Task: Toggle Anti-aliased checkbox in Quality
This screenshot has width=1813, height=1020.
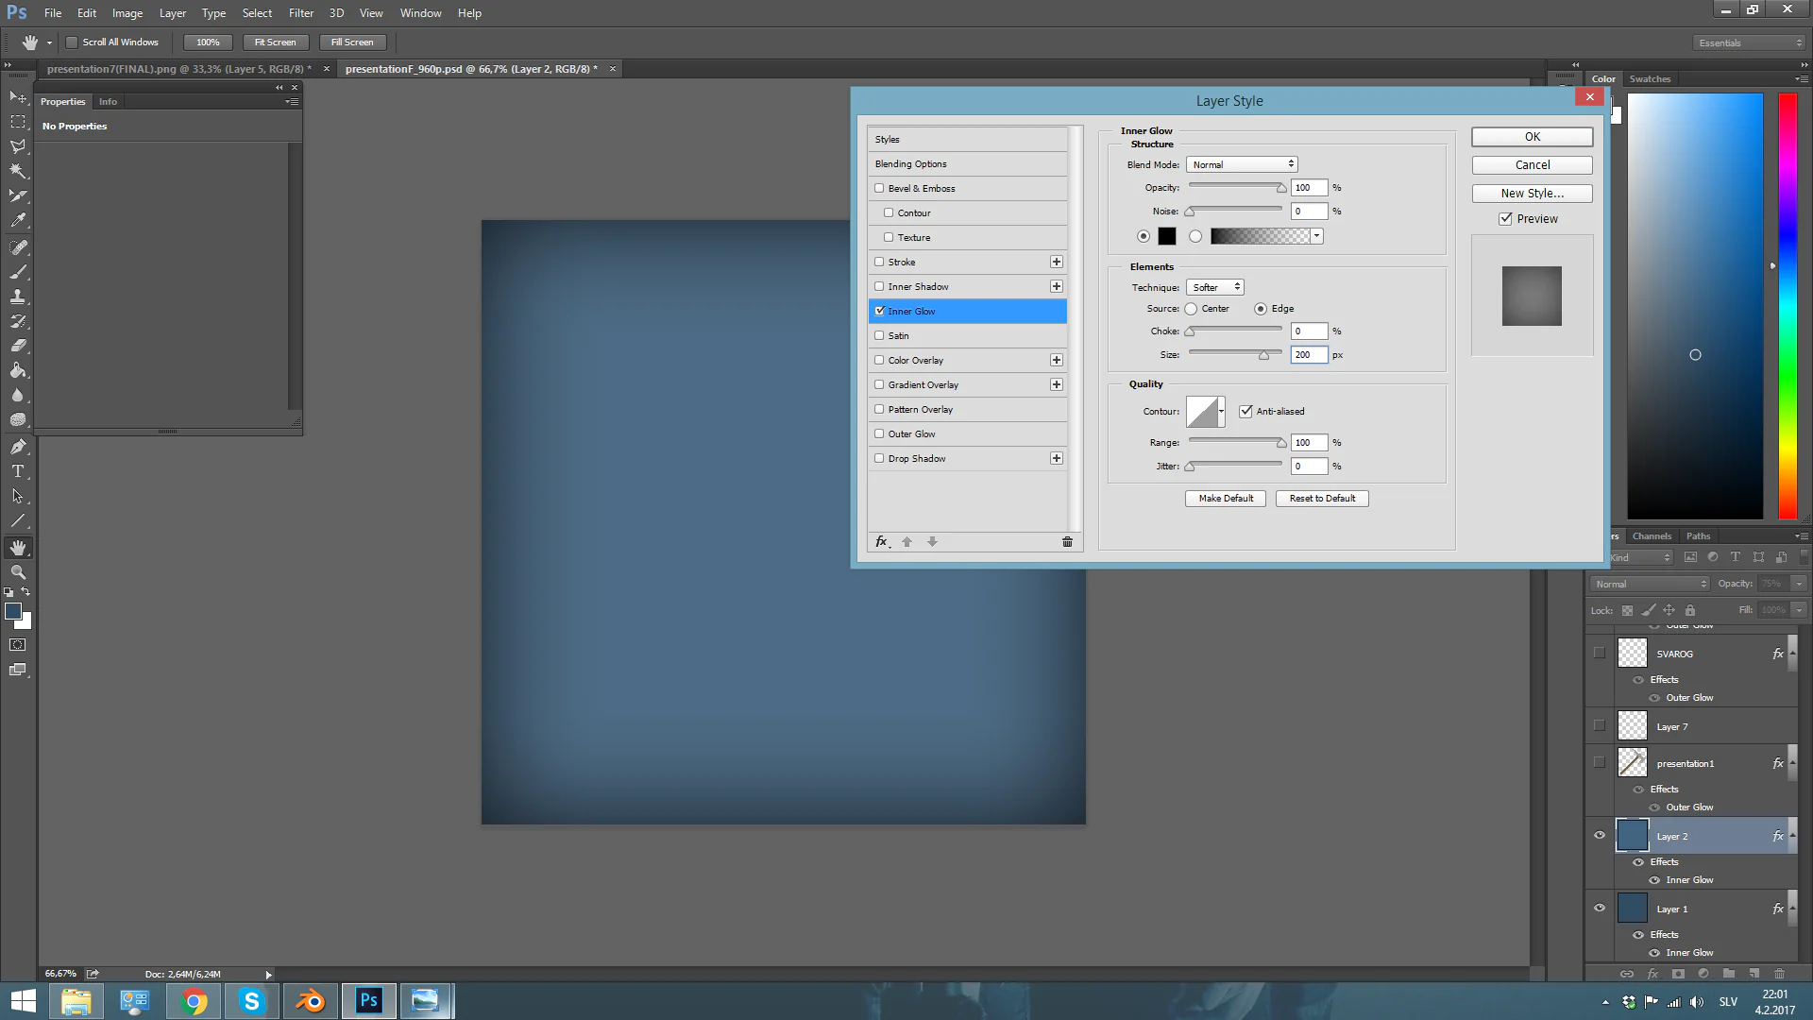Action: (x=1245, y=410)
